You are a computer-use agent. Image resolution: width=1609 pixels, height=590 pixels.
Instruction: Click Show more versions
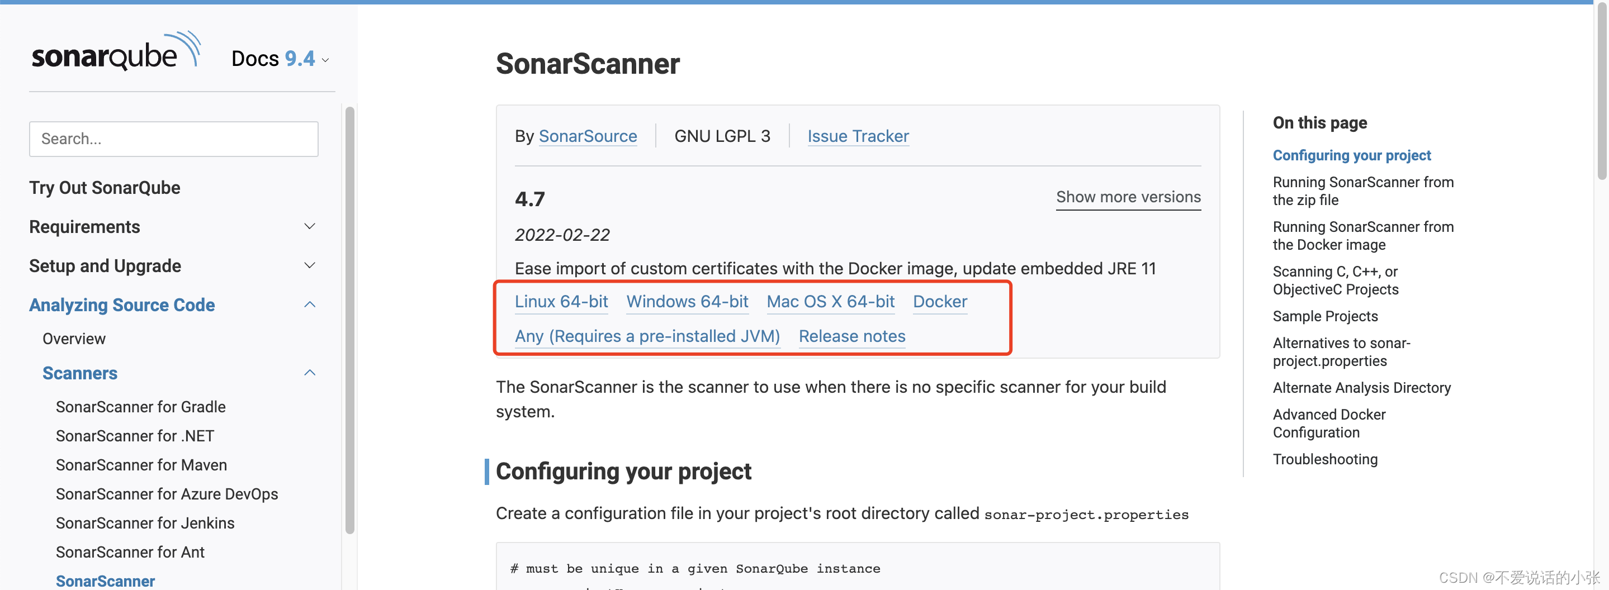click(x=1128, y=197)
